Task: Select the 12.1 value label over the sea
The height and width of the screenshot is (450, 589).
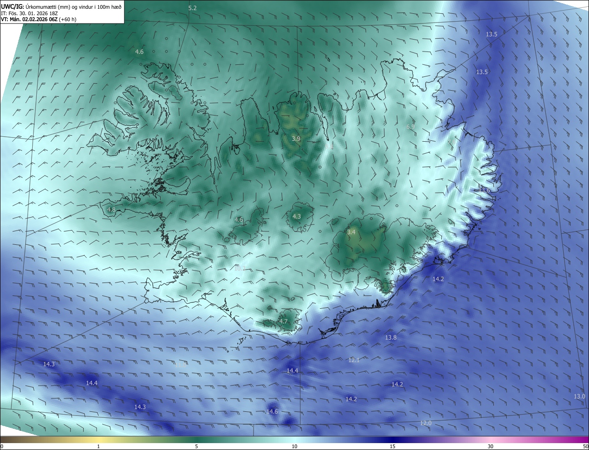Action: (x=354, y=360)
